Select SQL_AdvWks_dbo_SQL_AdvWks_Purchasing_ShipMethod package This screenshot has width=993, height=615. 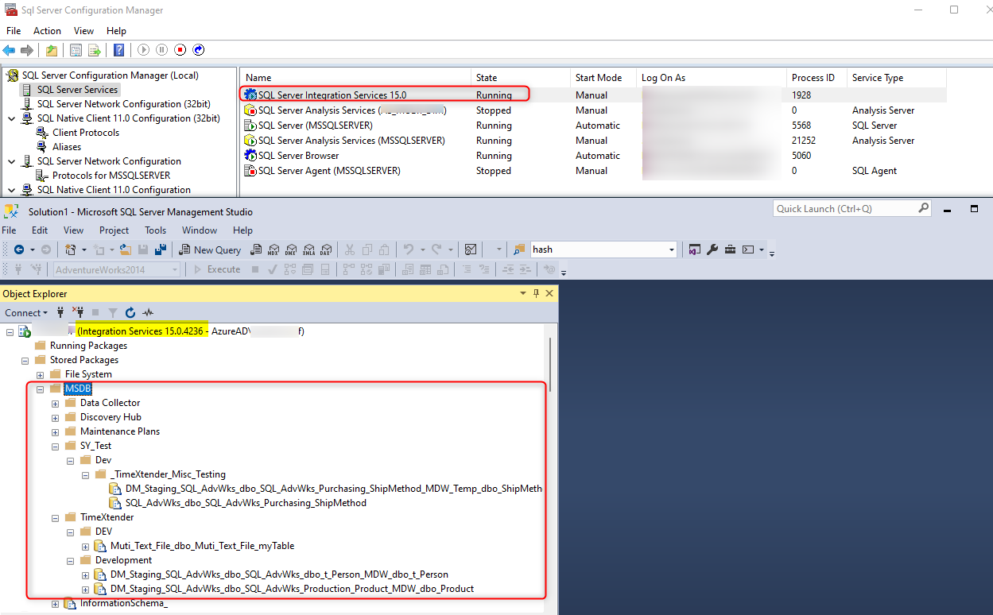coord(246,503)
